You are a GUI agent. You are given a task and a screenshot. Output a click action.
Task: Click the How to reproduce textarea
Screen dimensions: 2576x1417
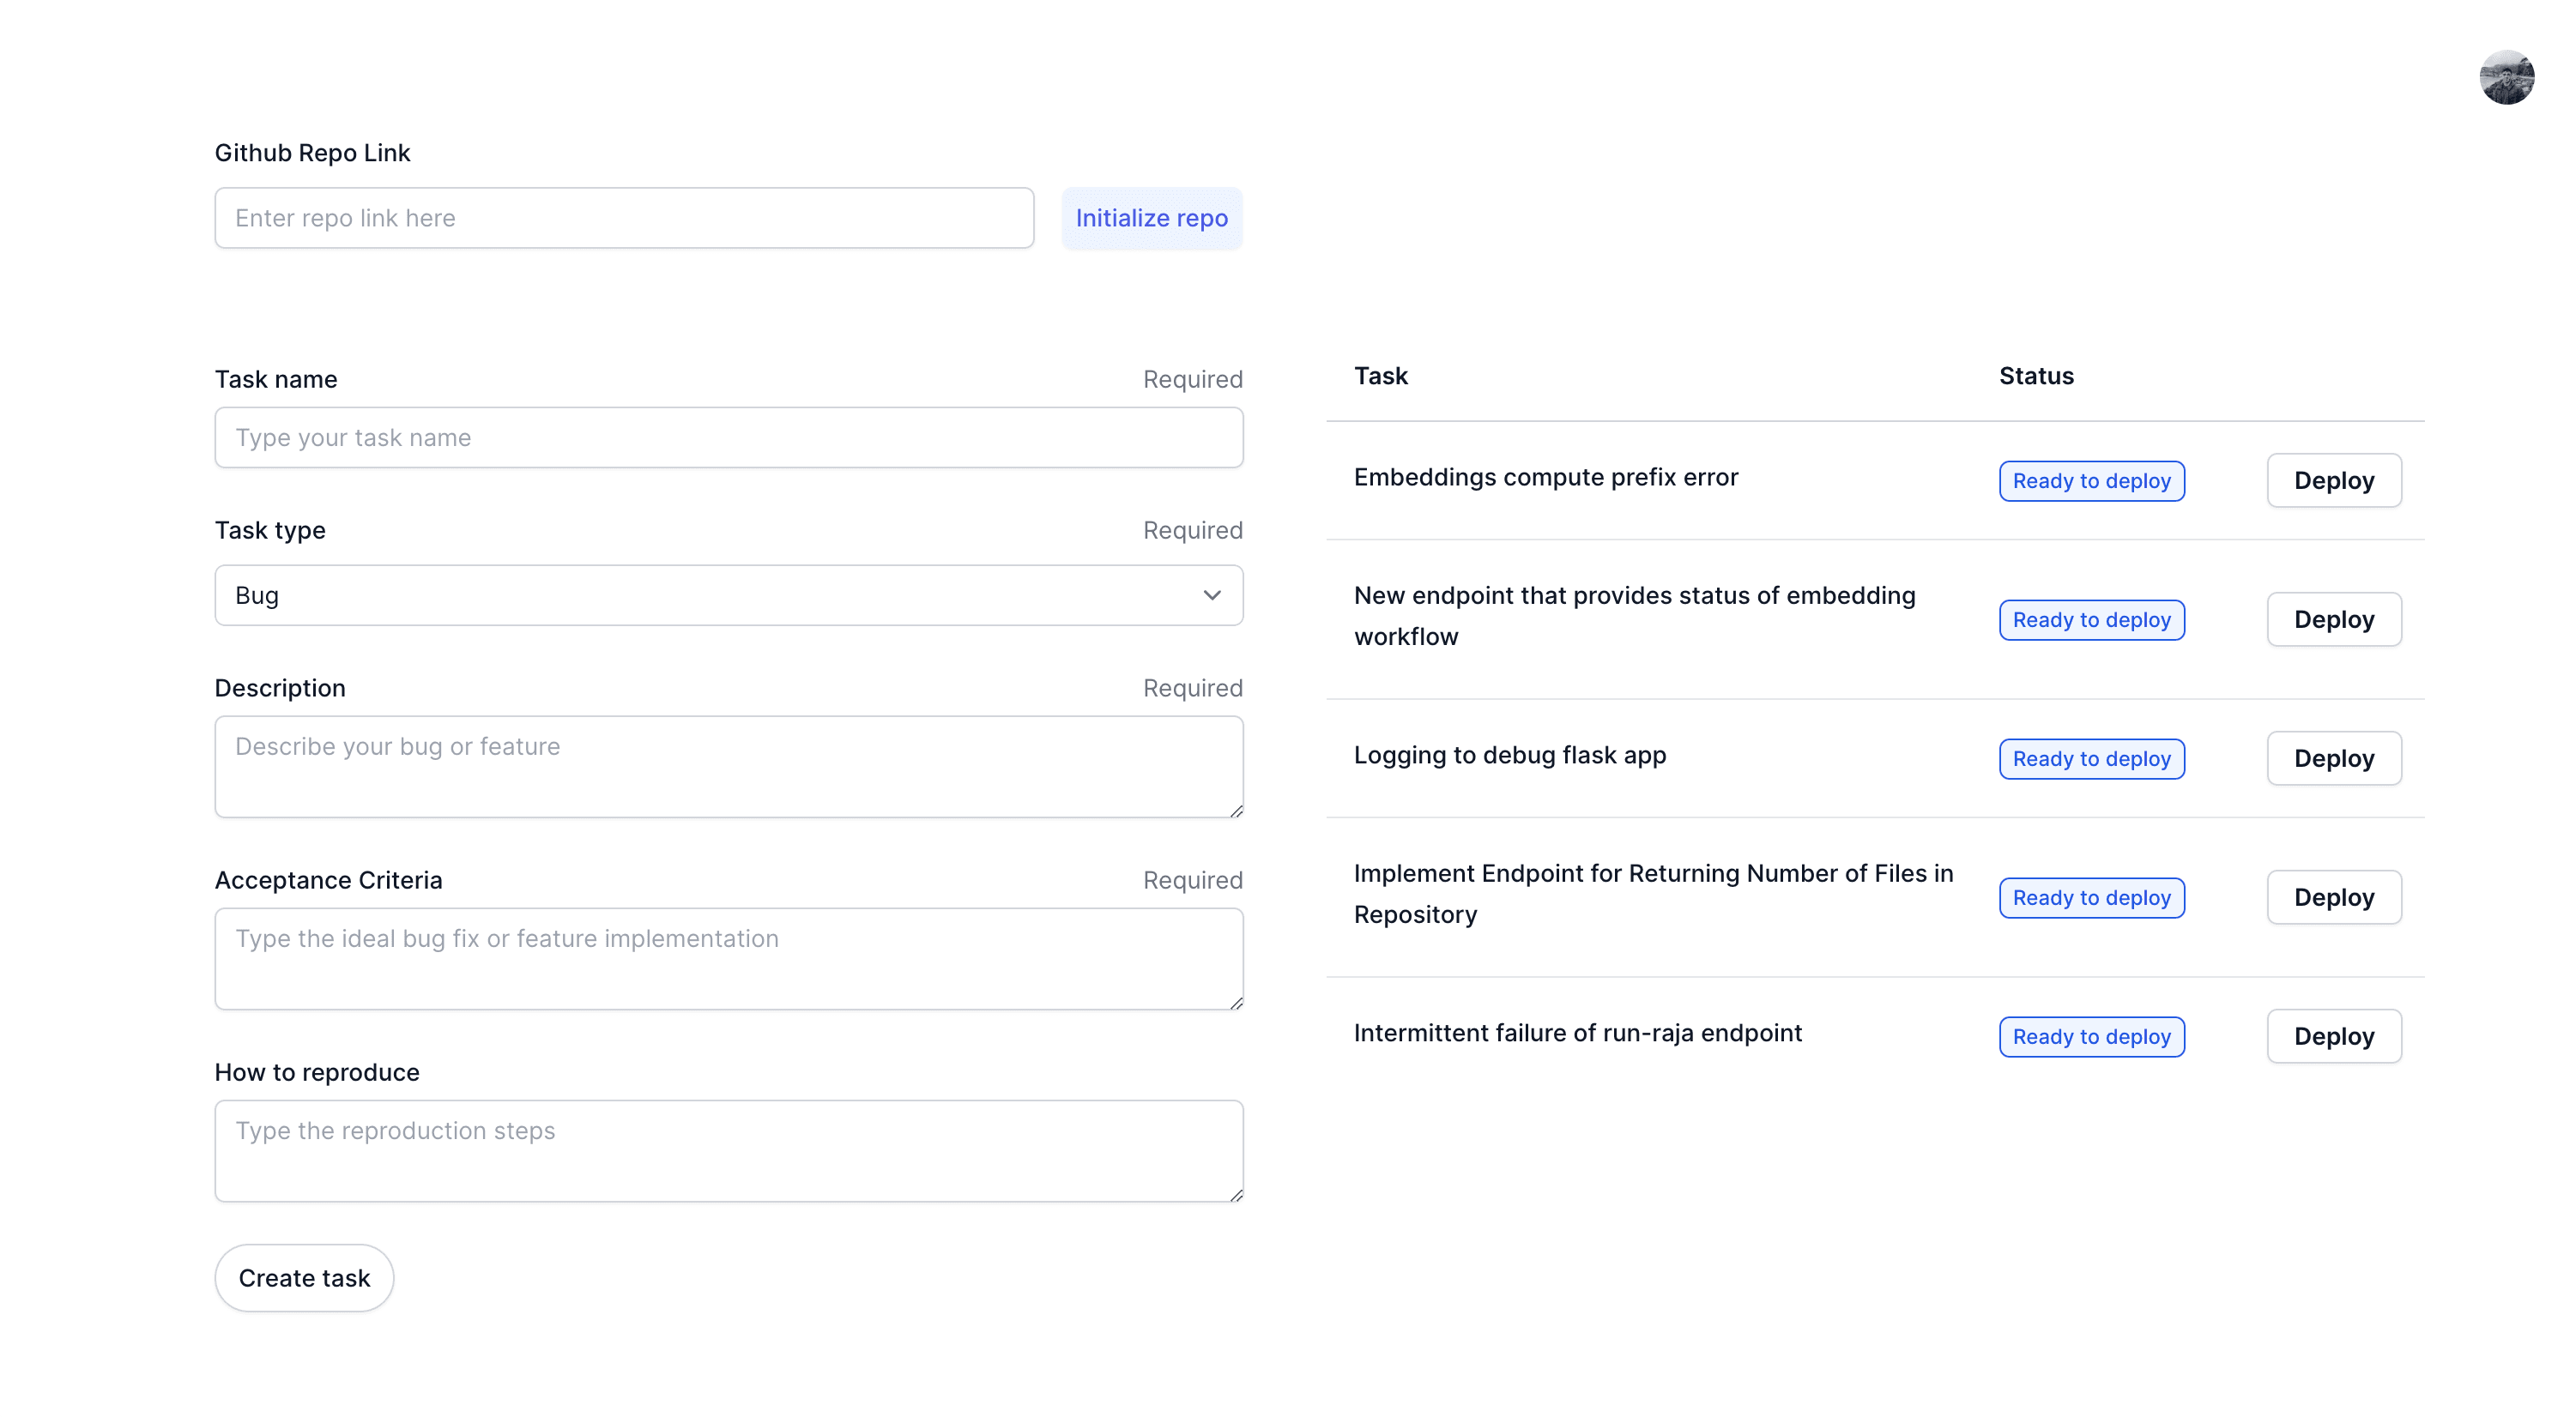(728, 1150)
